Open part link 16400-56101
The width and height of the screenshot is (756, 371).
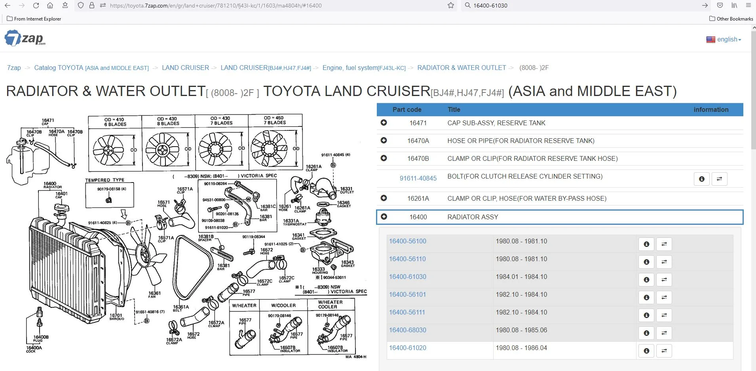coord(407,295)
